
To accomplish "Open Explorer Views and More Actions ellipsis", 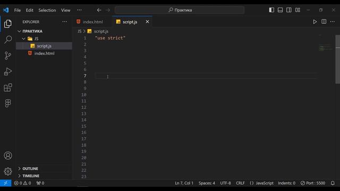I will point(65,22).
